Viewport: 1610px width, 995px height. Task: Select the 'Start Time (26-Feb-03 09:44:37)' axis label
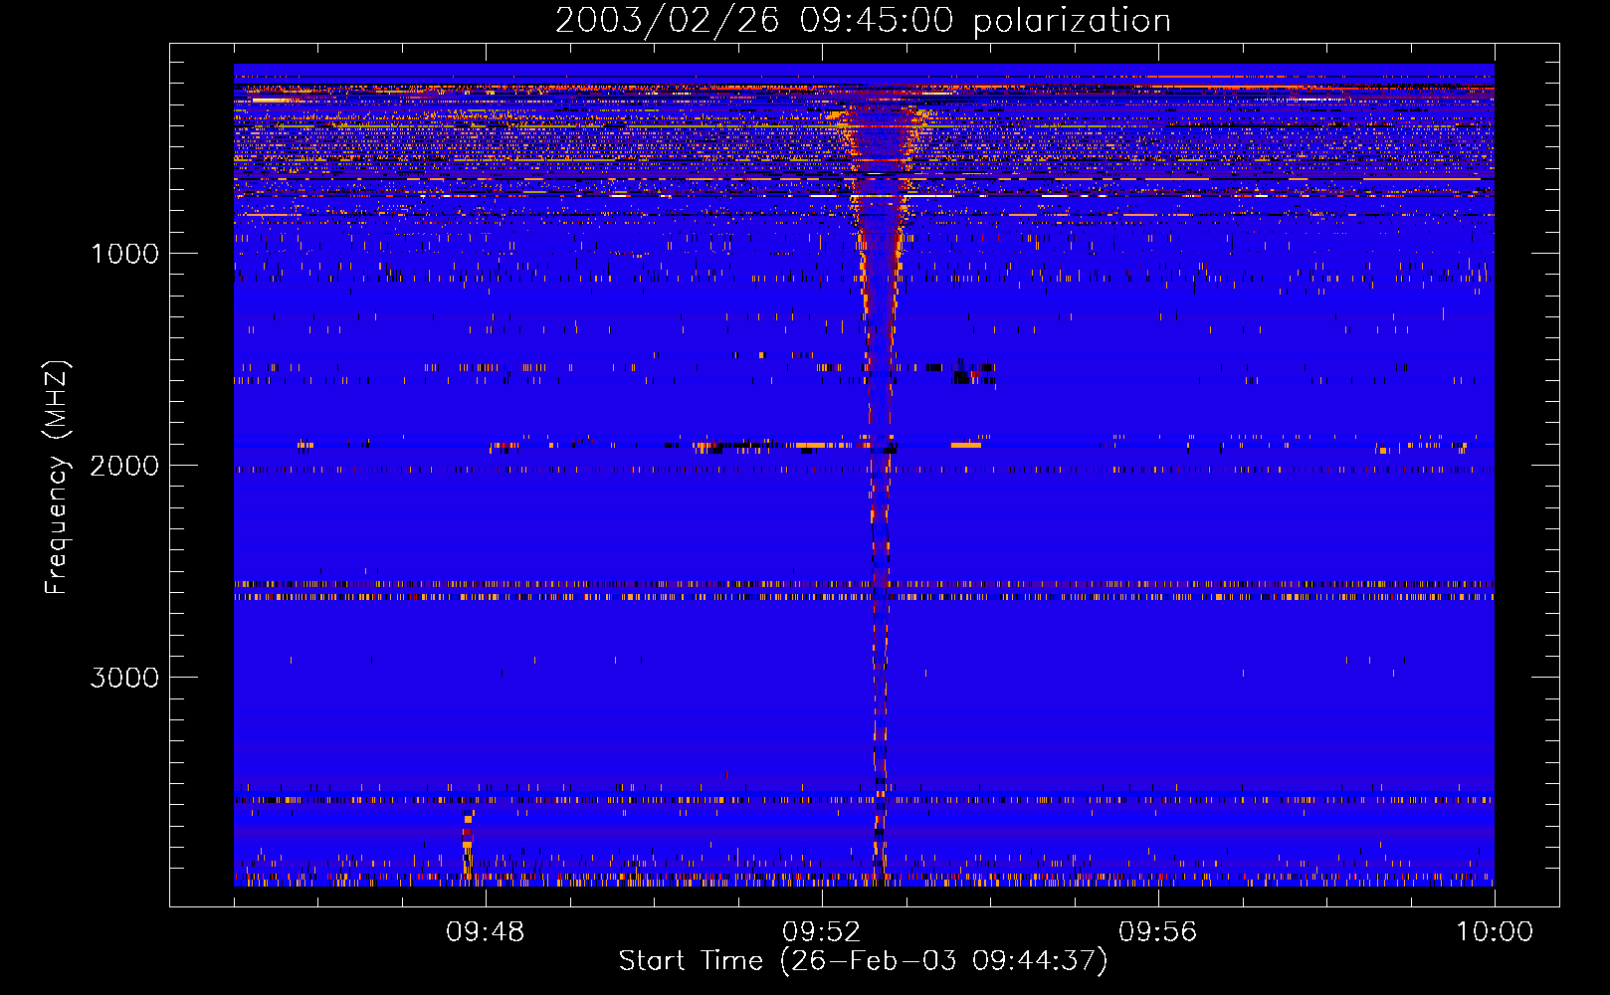[863, 961]
